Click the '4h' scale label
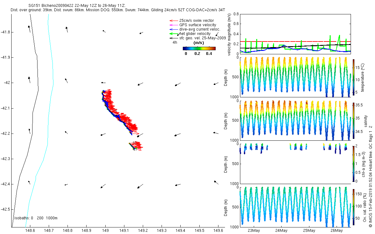375x234 pixels. pyautogui.click(x=175, y=42)
